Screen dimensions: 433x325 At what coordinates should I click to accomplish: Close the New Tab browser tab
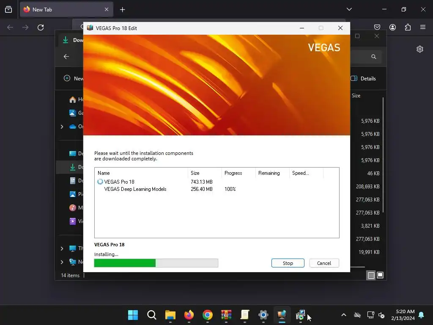click(107, 9)
